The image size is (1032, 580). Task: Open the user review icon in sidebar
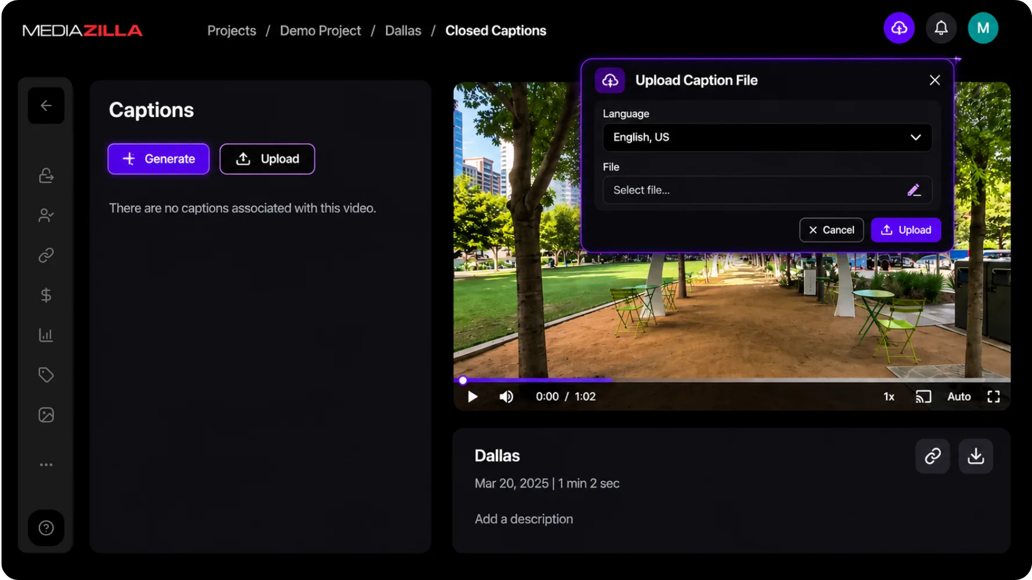(x=46, y=215)
